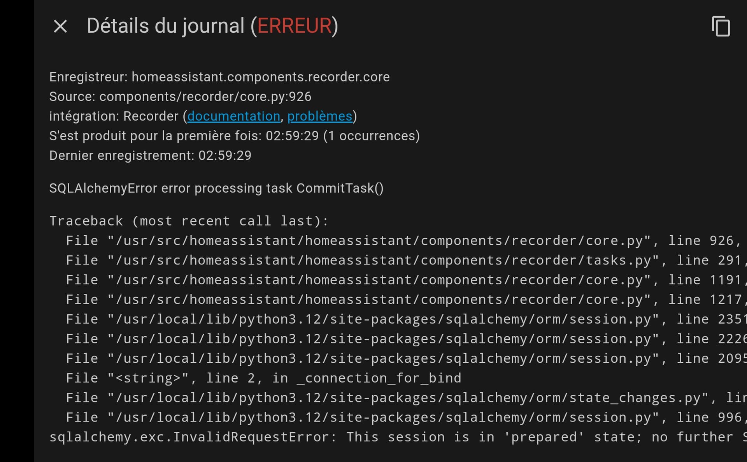Image resolution: width=747 pixels, height=462 pixels.
Task: Click traceback entry for tasks.py line 291
Action: pyautogui.click(x=406, y=260)
